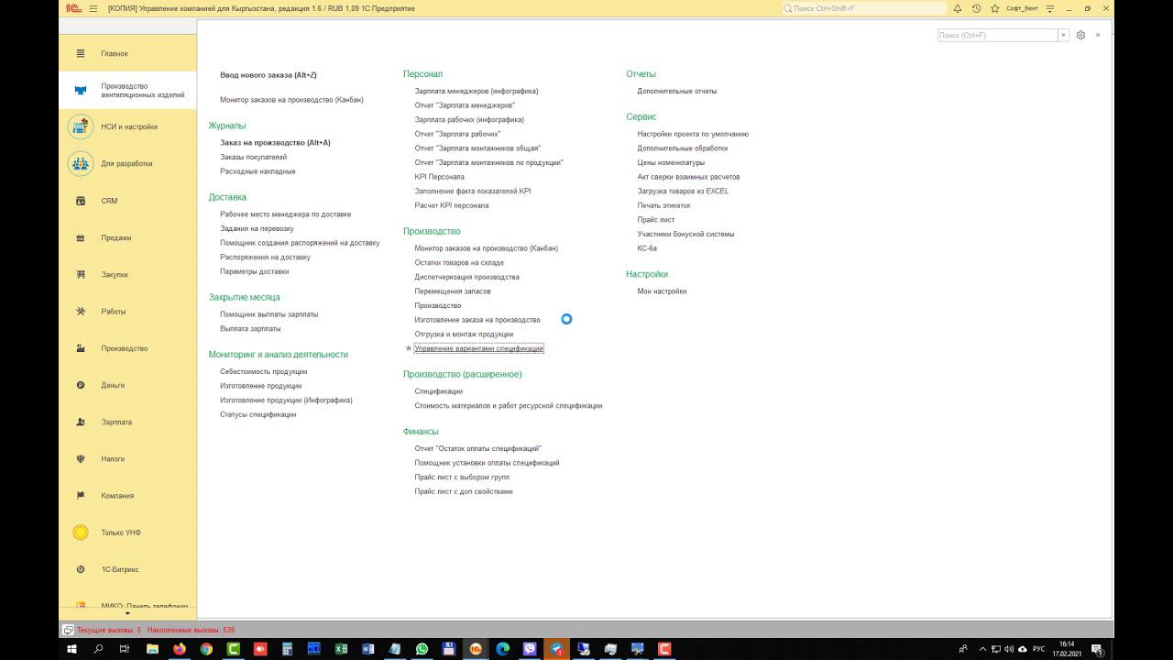Open service menu lines next to Софт_Вент

point(1050,8)
